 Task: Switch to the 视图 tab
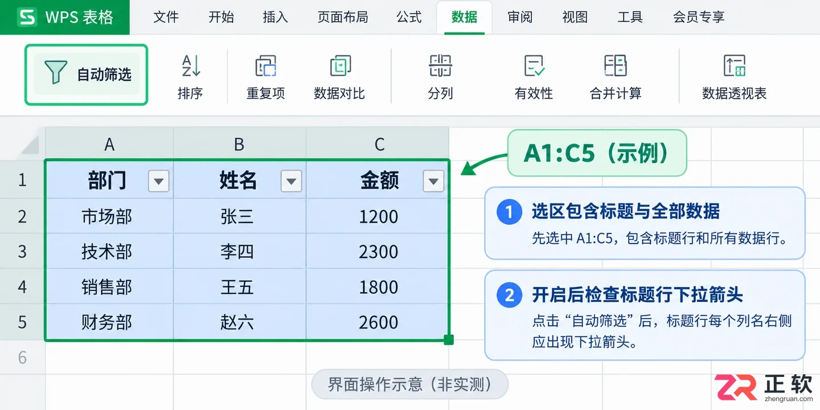[575, 17]
